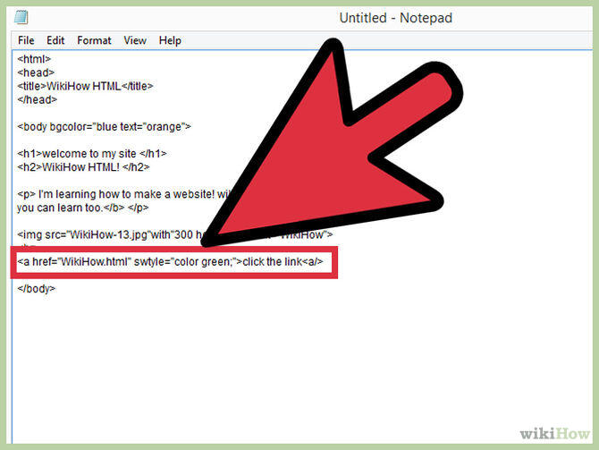Click the "Untitled - Notepad" window title
Viewport: 599px width, 450px height.
tap(396, 18)
